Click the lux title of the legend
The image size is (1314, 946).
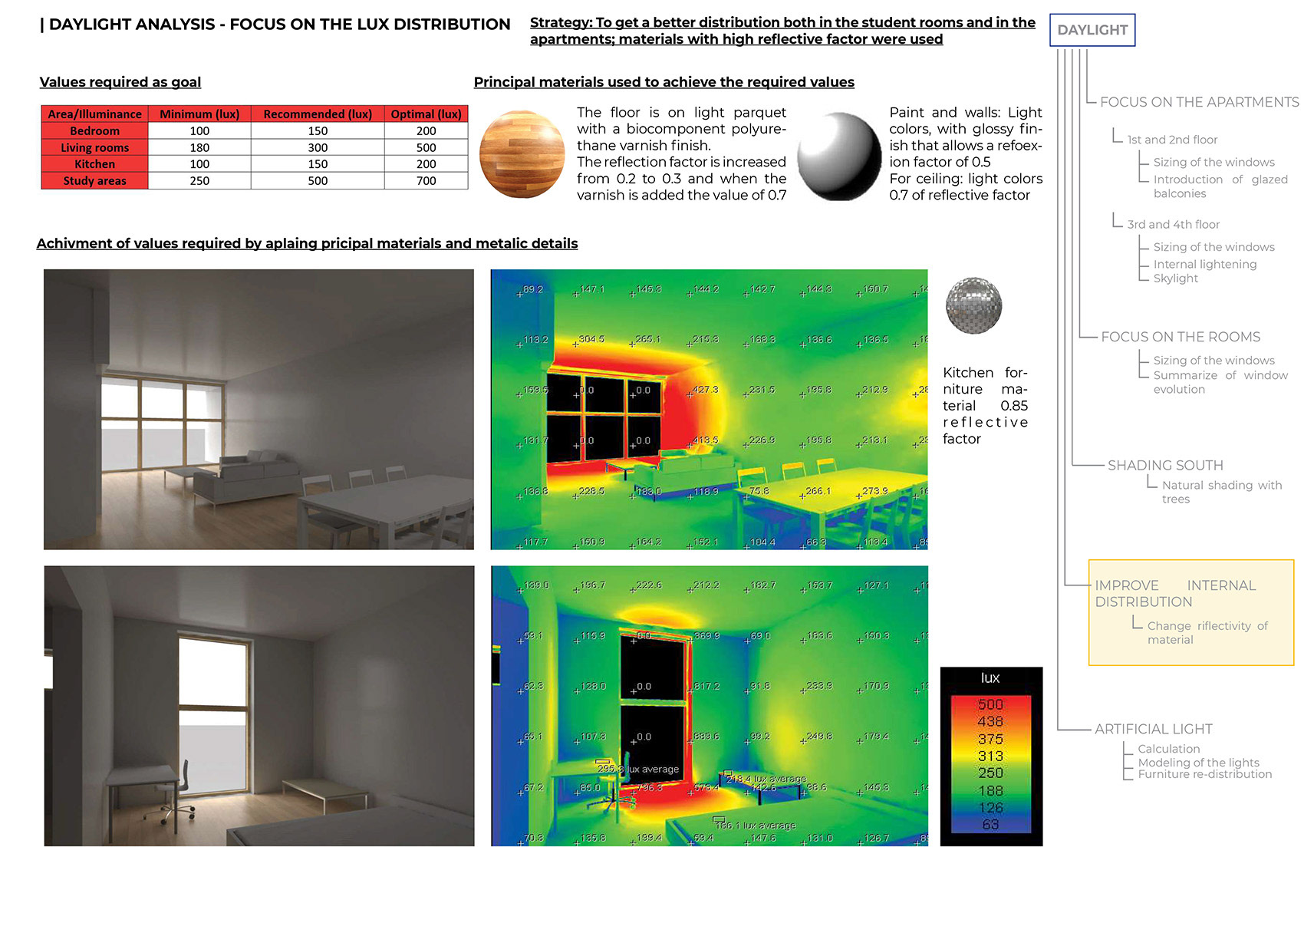[990, 678]
